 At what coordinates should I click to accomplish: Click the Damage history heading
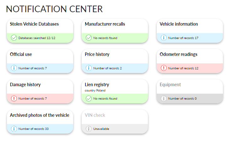pyautogui.click(x=25, y=85)
